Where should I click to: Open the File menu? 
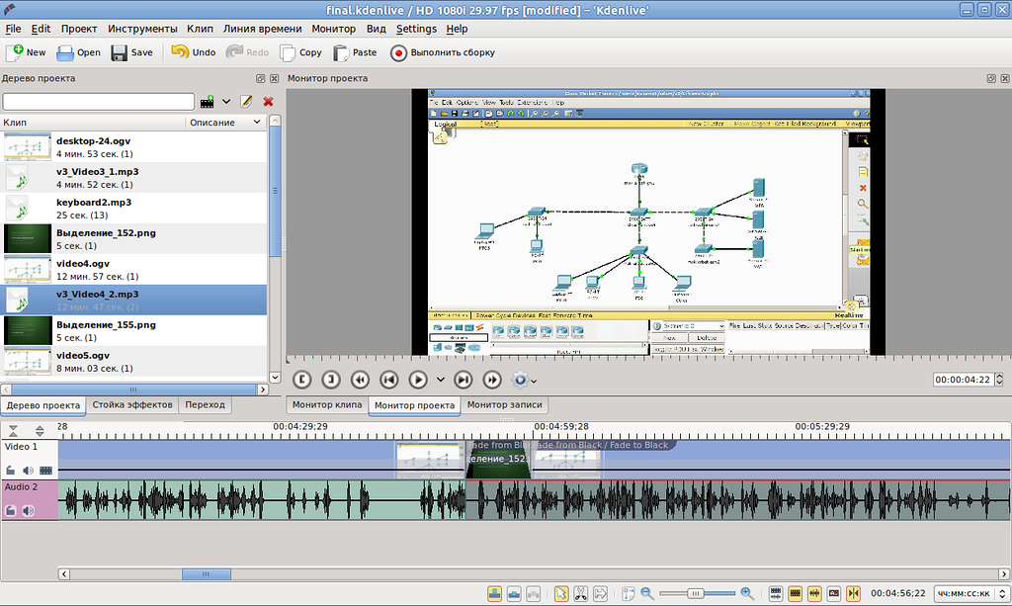[x=13, y=29]
